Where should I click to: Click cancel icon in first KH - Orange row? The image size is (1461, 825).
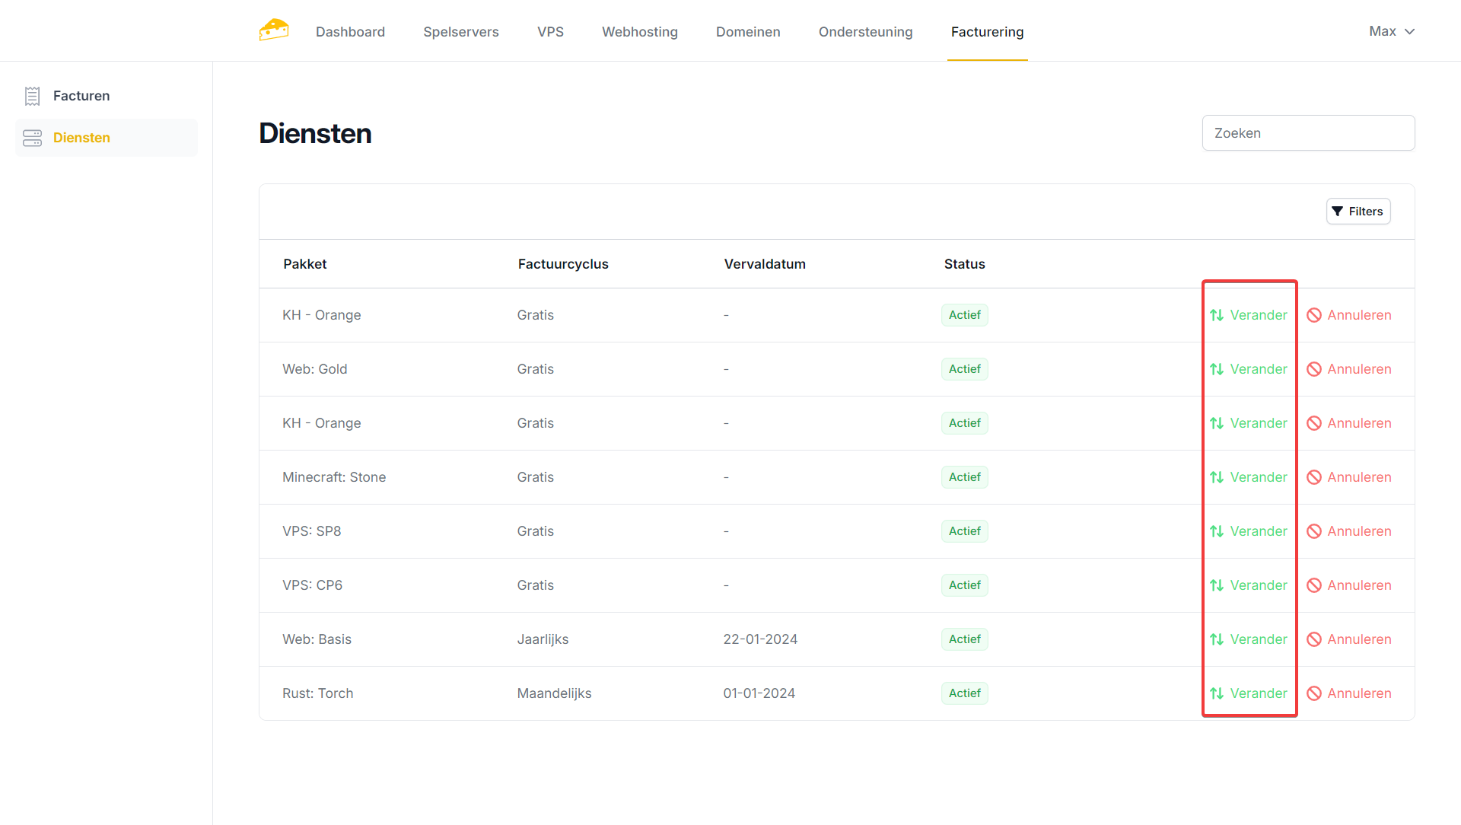coord(1314,315)
